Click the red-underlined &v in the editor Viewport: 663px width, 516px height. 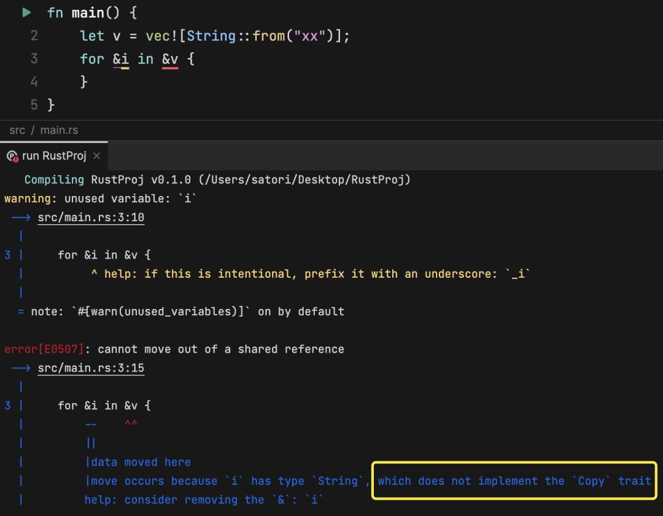[x=170, y=59]
